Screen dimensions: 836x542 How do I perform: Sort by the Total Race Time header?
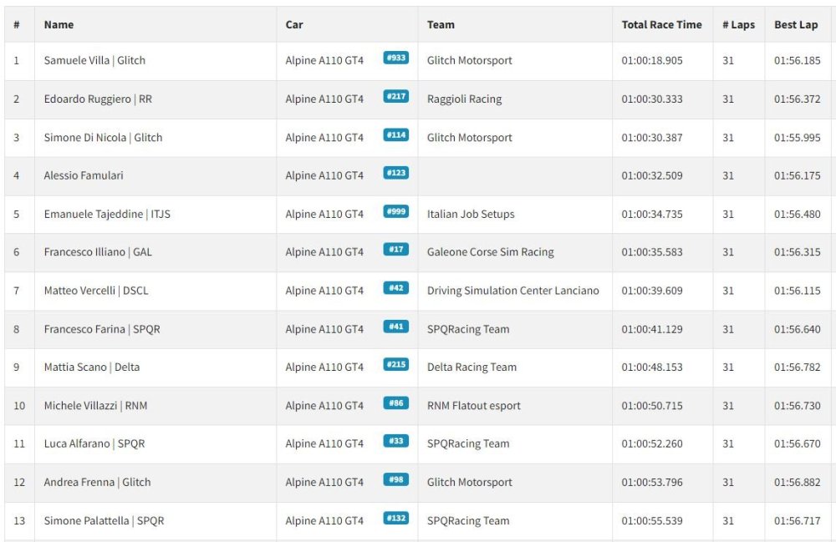(661, 24)
